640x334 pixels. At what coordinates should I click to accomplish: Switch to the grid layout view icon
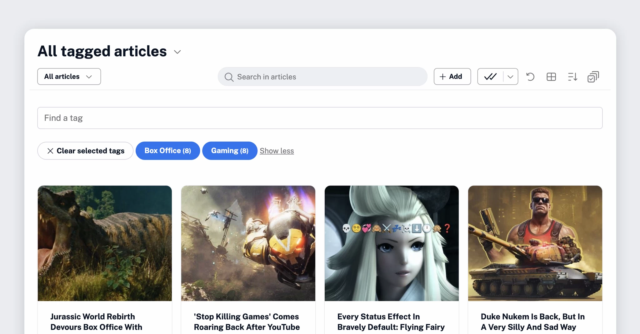pyautogui.click(x=551, y=77)
